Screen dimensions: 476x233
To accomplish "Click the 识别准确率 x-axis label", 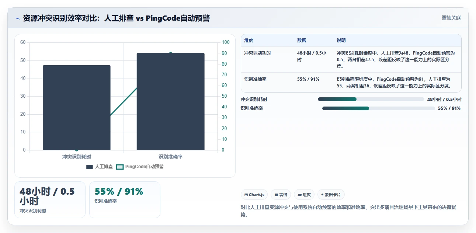I will pyautogui.click(x=171, y=157).
